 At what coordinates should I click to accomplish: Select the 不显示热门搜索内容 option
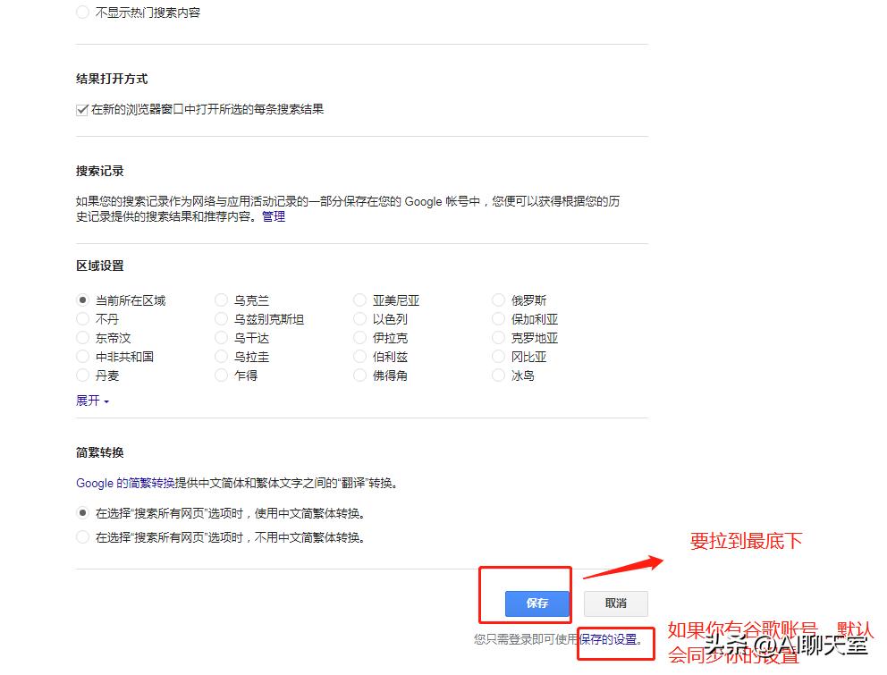[82, 13]
